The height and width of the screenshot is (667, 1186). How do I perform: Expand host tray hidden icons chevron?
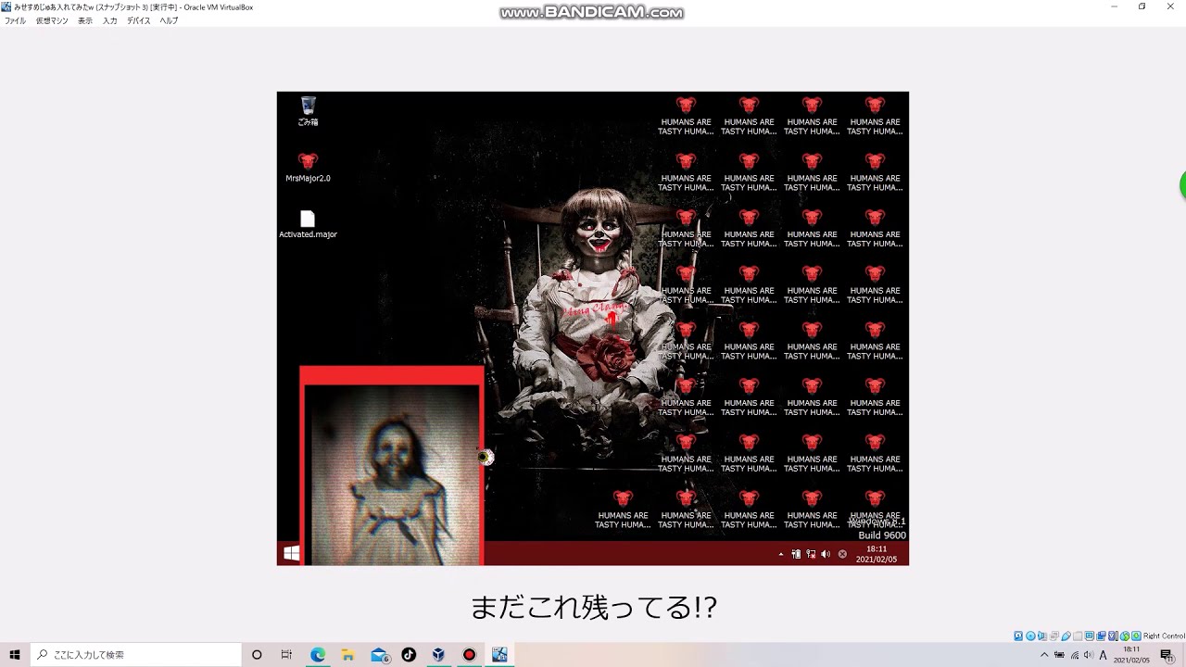[1044, 655]
